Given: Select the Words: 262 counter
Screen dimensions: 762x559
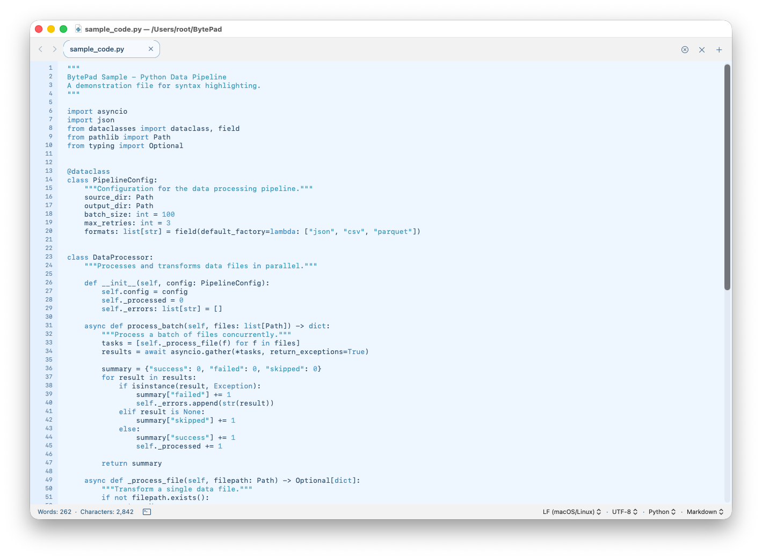Looking at the screenshot, I should [x=54, y=512].
